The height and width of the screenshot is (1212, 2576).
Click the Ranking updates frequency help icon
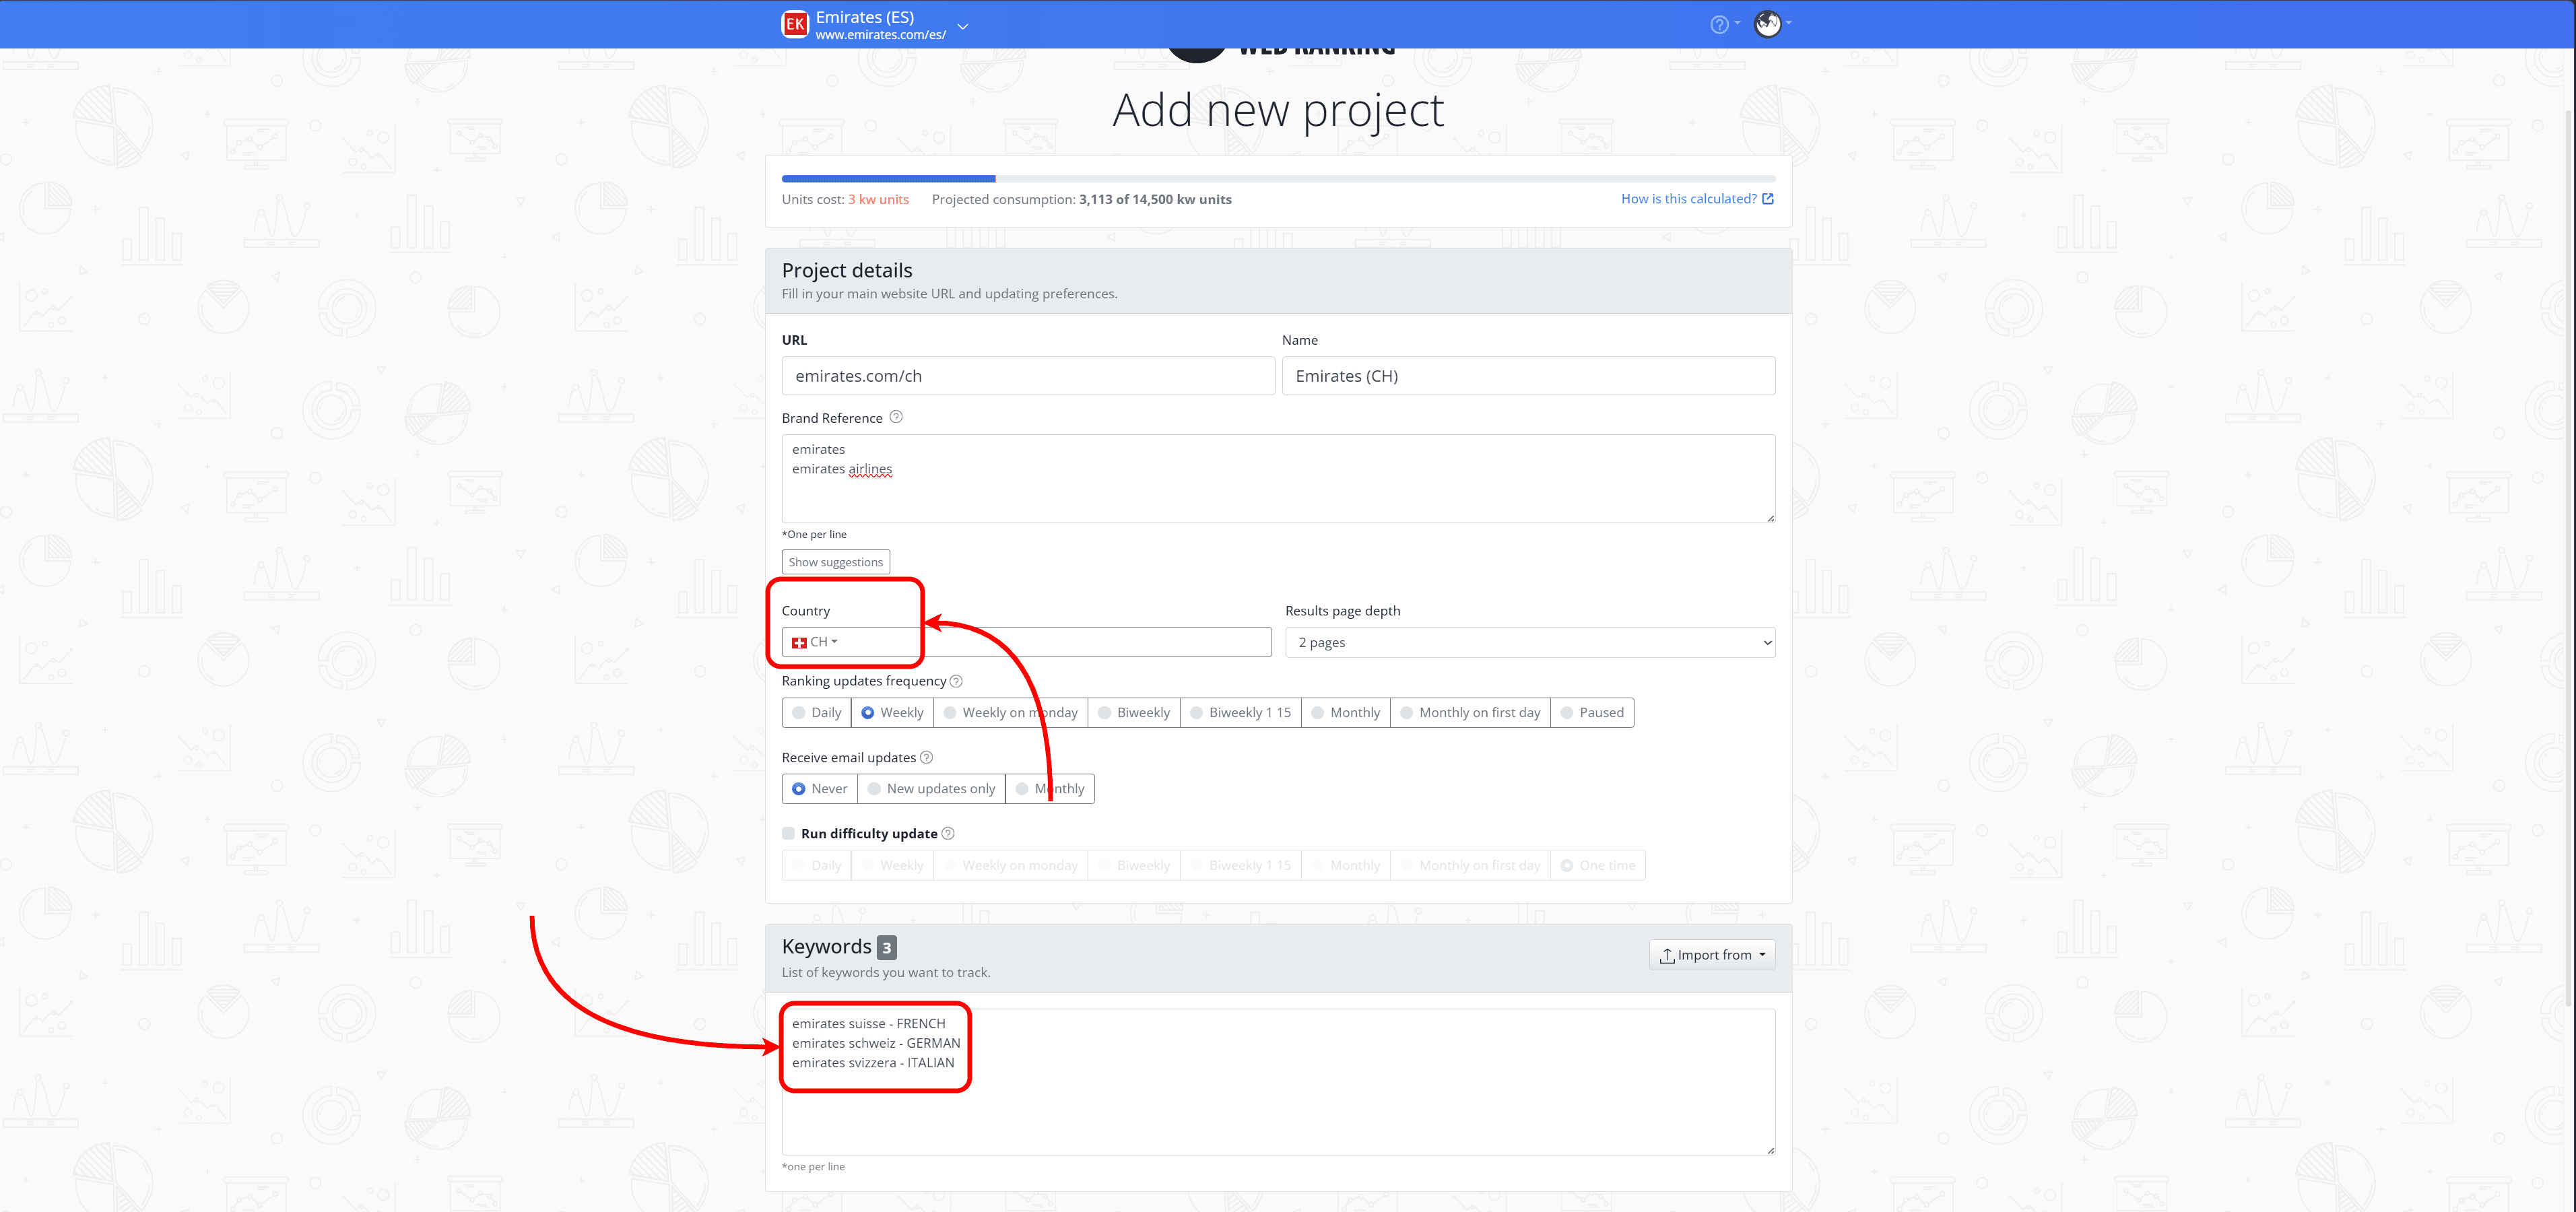(x=956, y=681)
